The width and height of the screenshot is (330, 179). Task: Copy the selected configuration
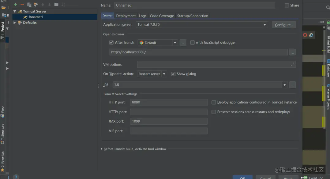[x=29, y=5]
